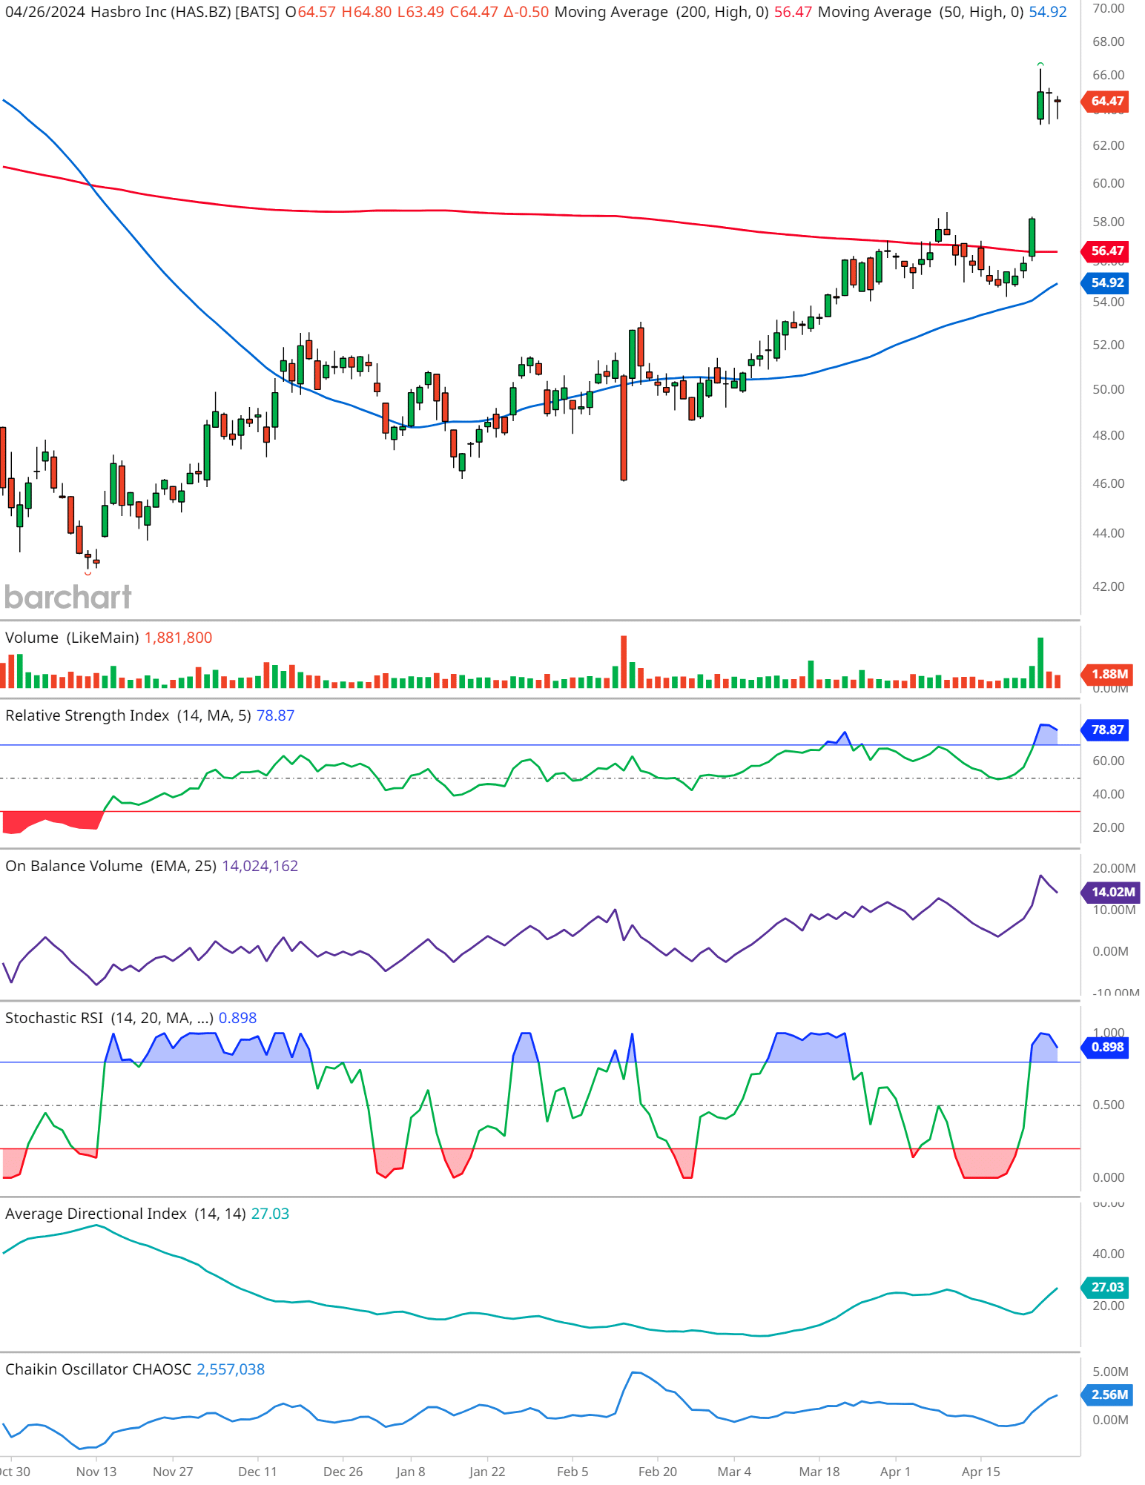Click the long red February candlestick near 46
This screenshot has width=1145, height=1485.
(624, 429)
